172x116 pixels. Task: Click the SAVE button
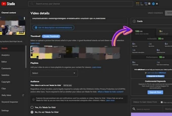click(x=169, y=13)
